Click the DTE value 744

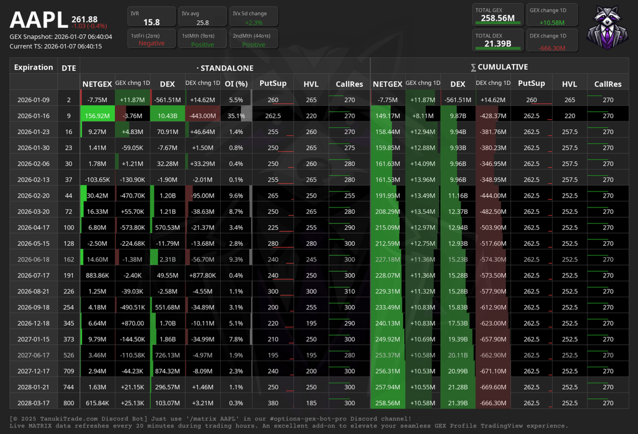coord(69,387)
